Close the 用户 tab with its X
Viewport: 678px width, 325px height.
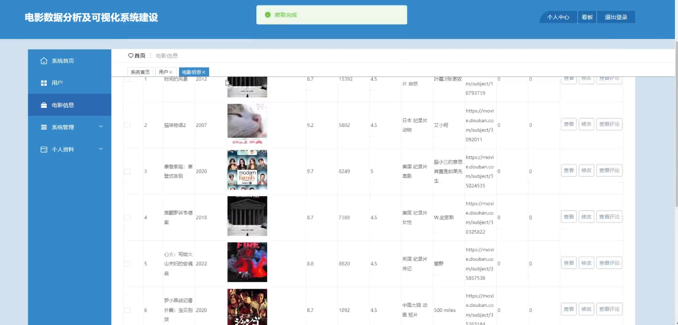click(170, 72)
